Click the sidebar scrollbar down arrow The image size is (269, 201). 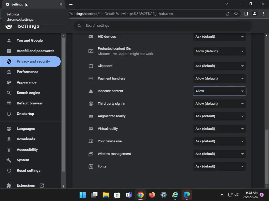[x=63, y=186]
